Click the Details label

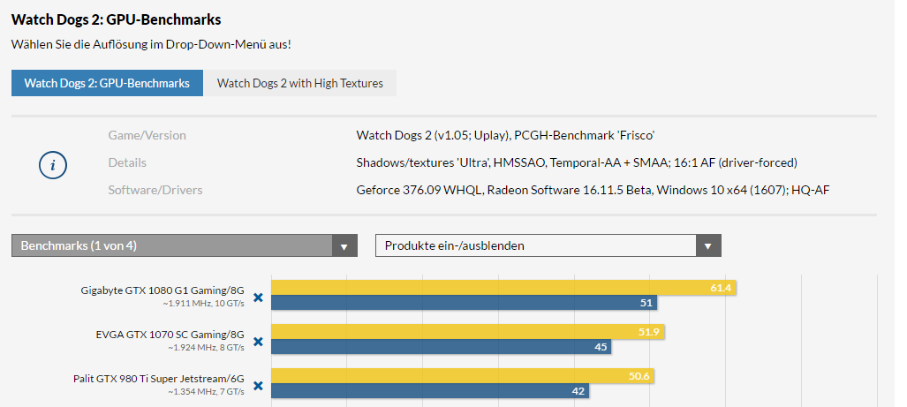(127, 163)
